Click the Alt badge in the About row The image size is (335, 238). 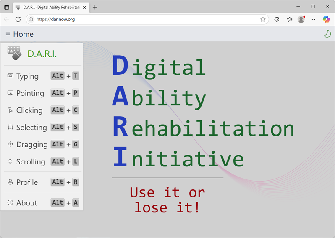[x=58, y=202]
